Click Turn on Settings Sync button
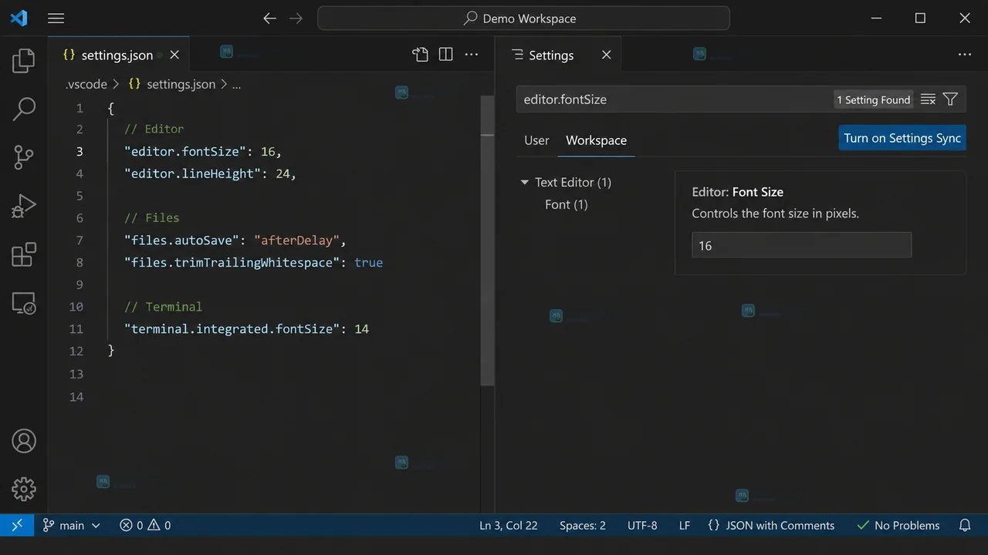 902,138
